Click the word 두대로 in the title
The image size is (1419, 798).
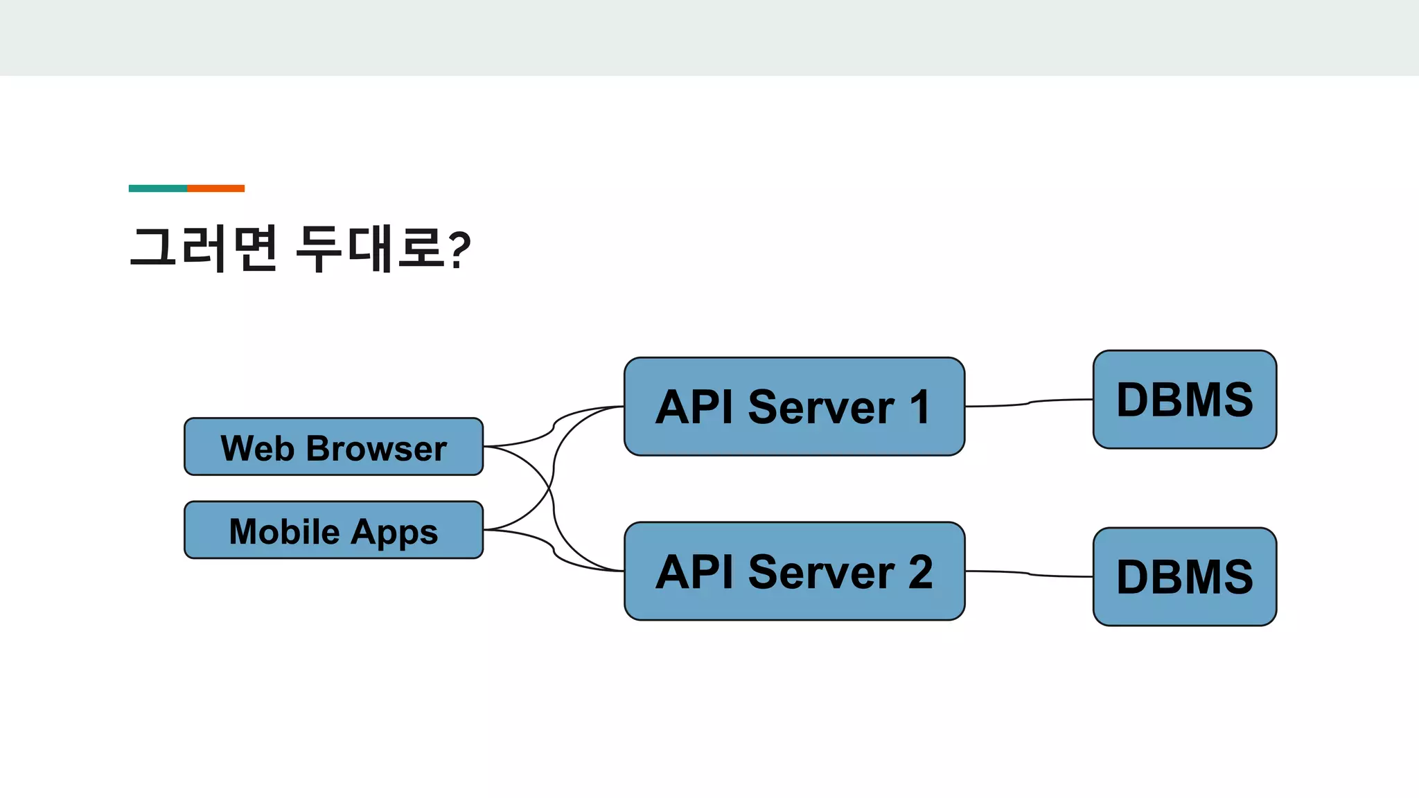(x=370, y=249)
